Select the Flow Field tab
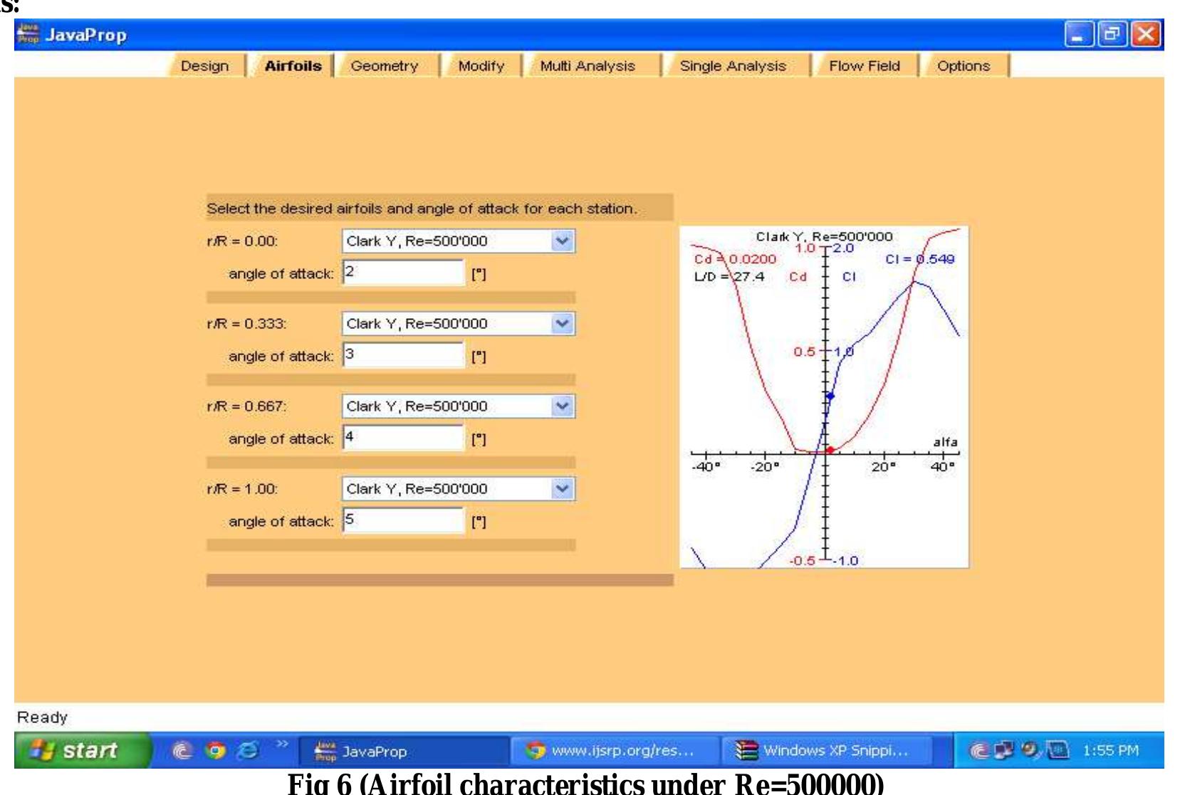This screenshot has width=1185, height=795. pyautogui.click(x=863, y=65)
